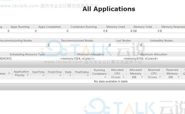Select the Reserved Memory MB header text
The width and height of the screenshot is (185, 114).
(x=172, y=74)
